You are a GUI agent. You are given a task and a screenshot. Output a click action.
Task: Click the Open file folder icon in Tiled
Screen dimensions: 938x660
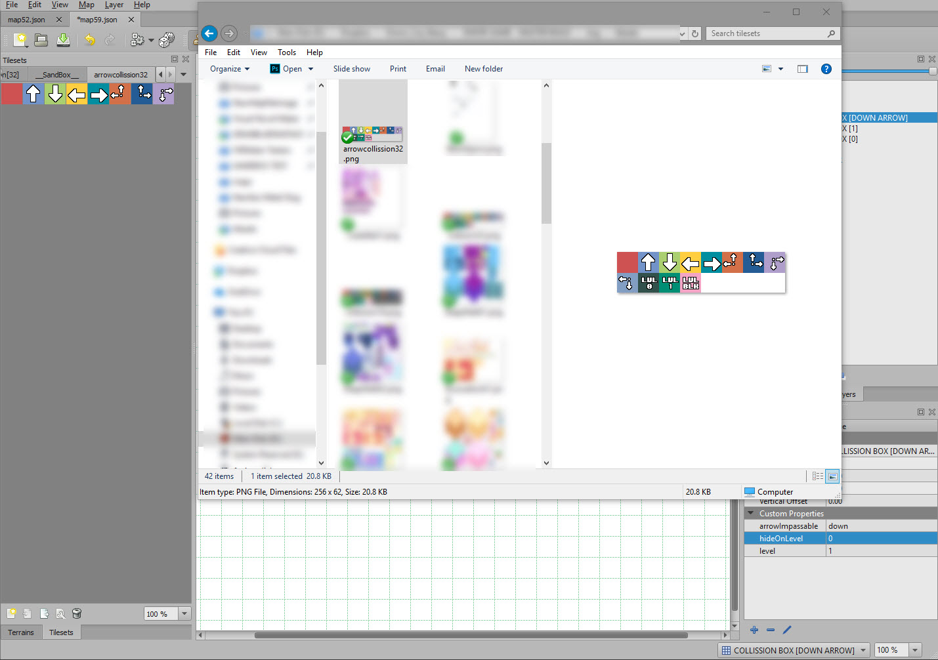click(x=41, y=40)
